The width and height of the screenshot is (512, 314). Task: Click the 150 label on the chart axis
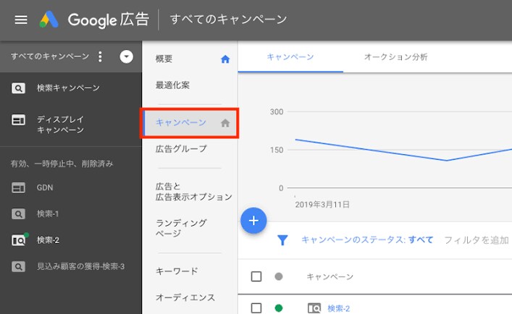pyautogui.click(x=276, y=150)
